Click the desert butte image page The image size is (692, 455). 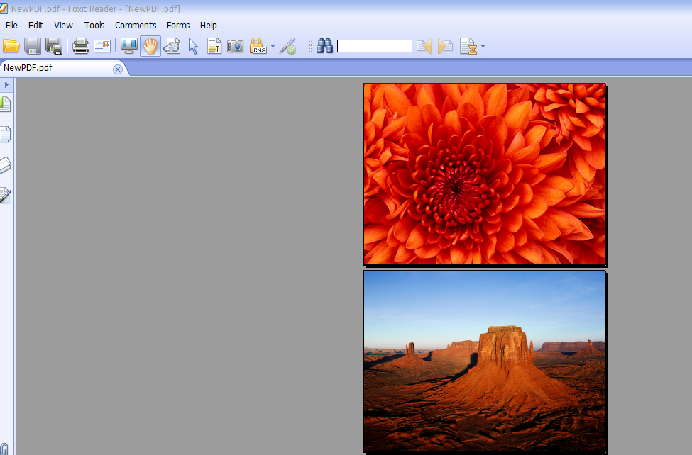(484, 362)
